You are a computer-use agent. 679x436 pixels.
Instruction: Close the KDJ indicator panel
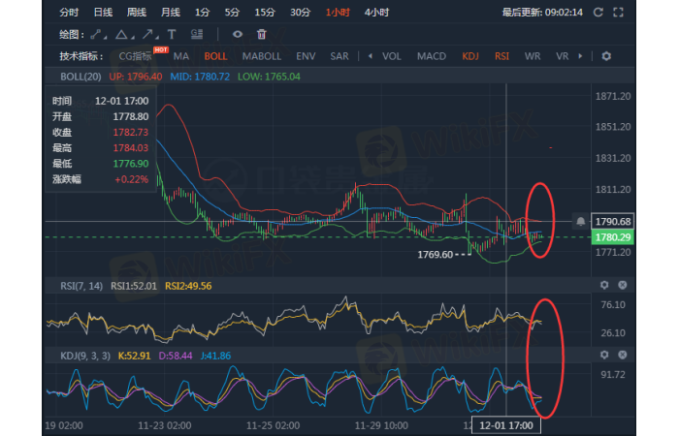pyautogui.click(x=623, y=356)
